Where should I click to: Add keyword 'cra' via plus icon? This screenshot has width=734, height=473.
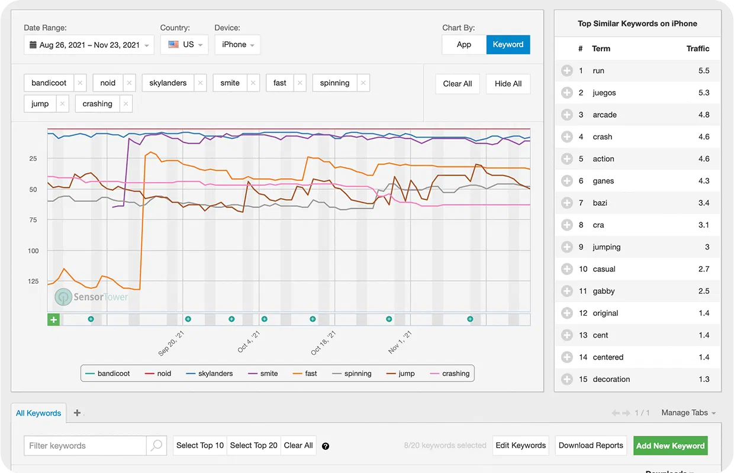point(566,225)
